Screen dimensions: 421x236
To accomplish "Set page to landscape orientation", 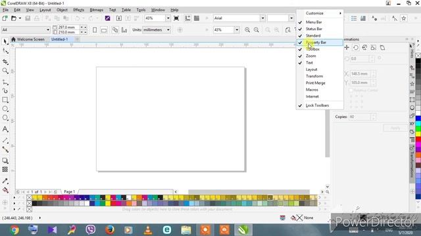I will (104, 29).
